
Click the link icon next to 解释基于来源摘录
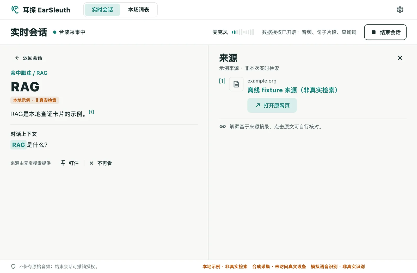click(x=223, y=127)
